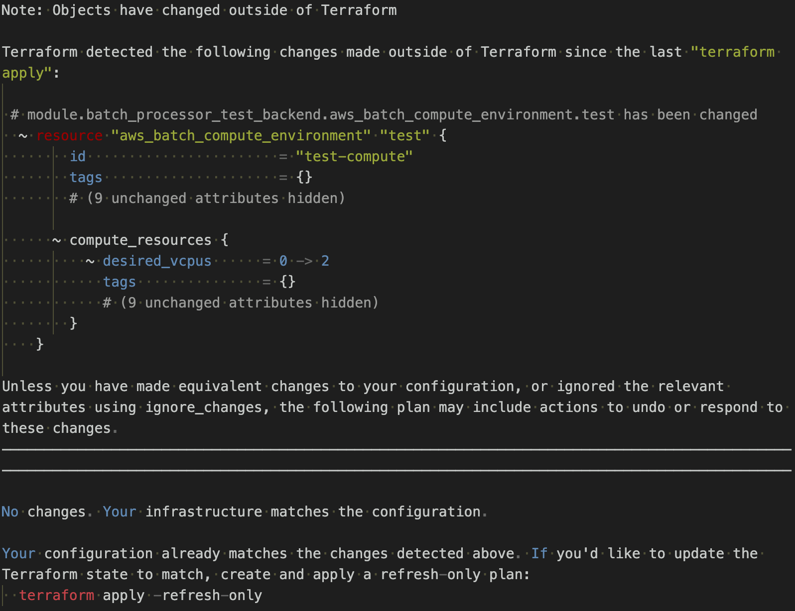Click the yellow "terraform quoted text in first paragraph
Viewport: 795px width, 611px height.
point(732,52)
